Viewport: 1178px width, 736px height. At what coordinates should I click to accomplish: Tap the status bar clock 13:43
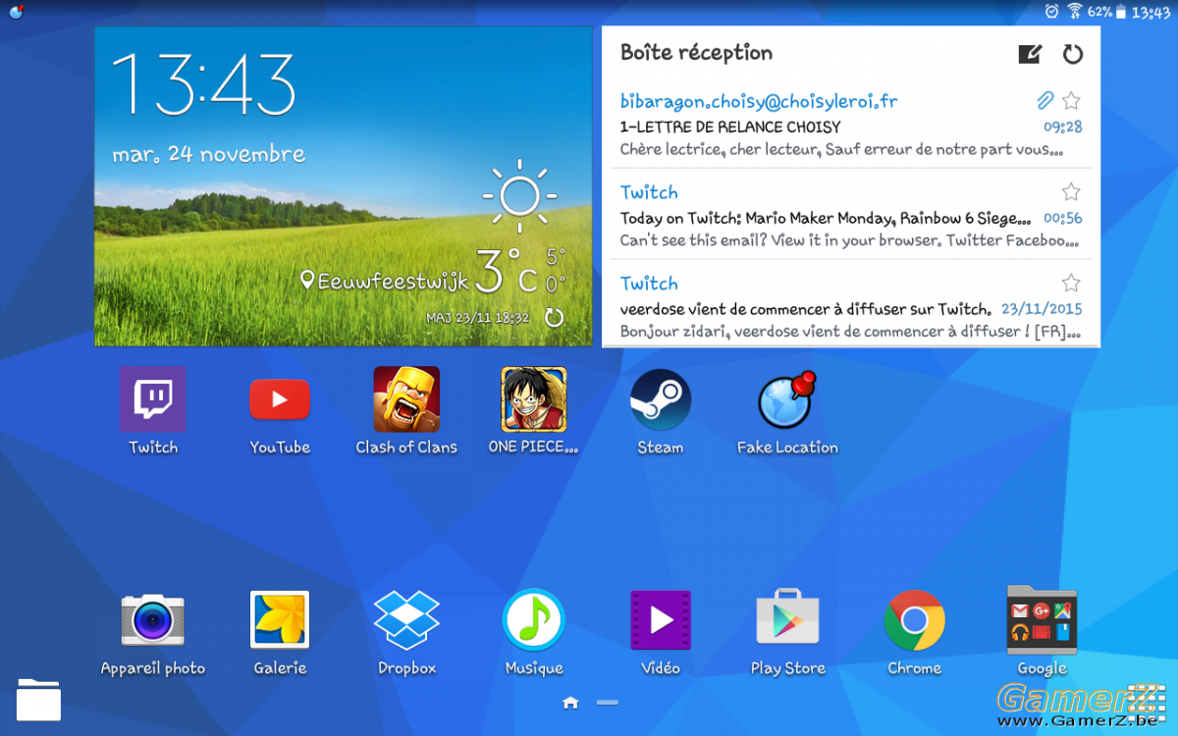(1151, 12)
